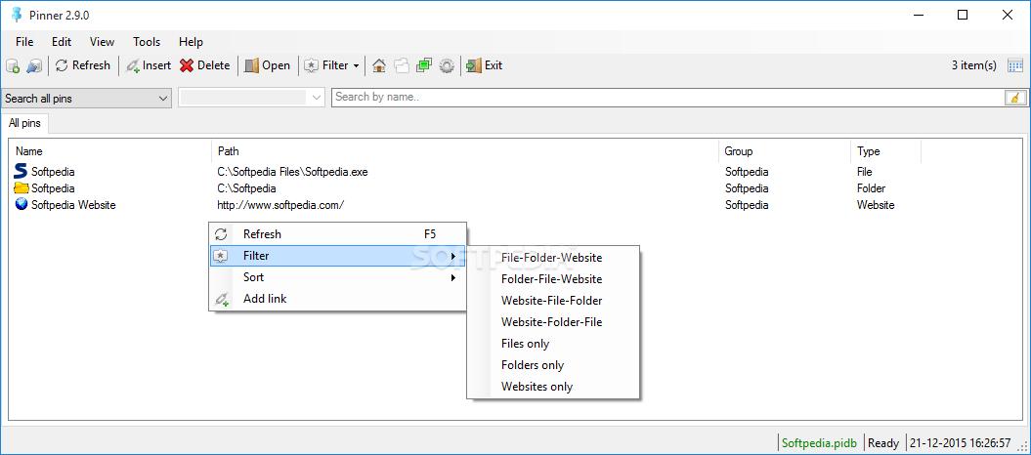Click the Filter context menu entry
Screen dimensions: 1031x455
coord(337,256)
